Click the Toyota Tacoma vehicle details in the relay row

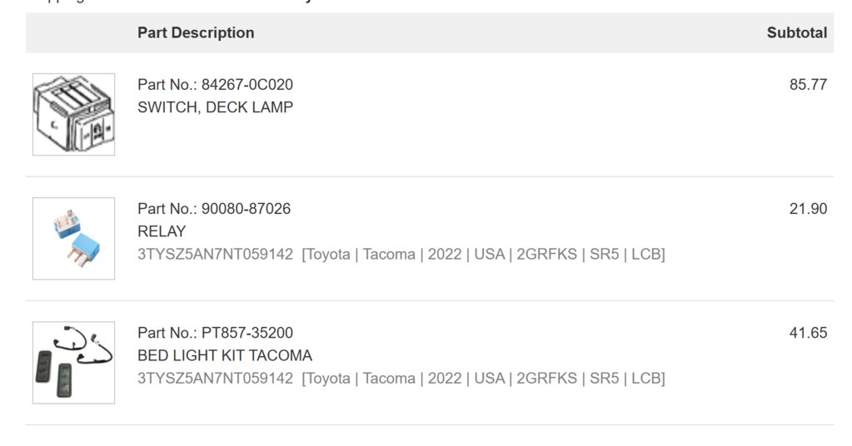click(484, 255)
